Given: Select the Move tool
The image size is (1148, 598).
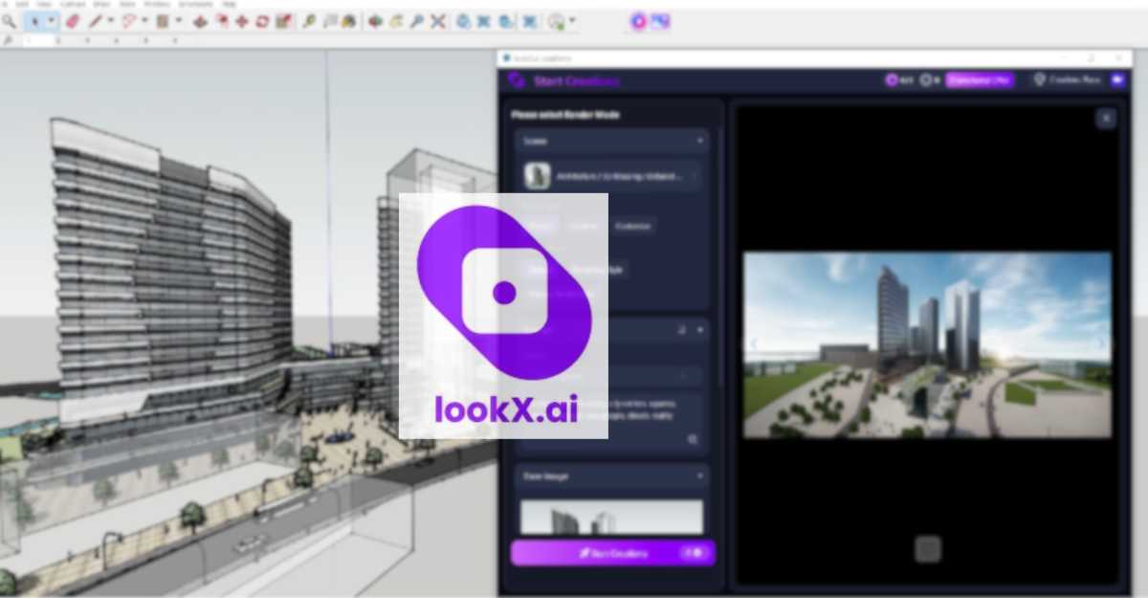Looking at the screenshot, I should (241, 21).
